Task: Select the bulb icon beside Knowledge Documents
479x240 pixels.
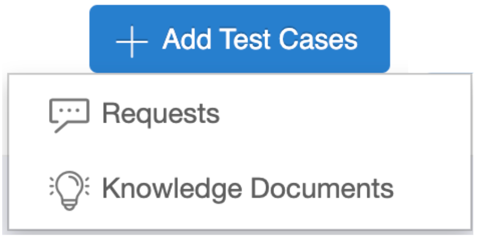Action: pos(69,190)
